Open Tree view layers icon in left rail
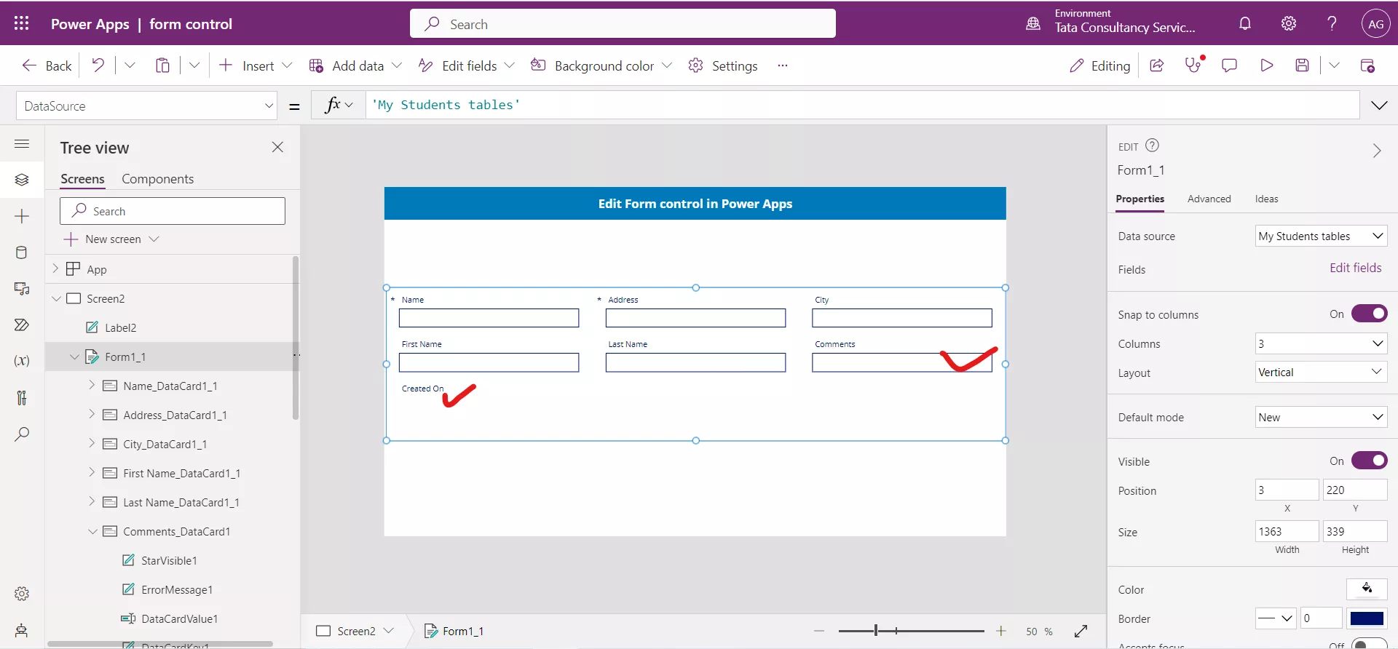The image size is (1398, 649). coord(22,179)
